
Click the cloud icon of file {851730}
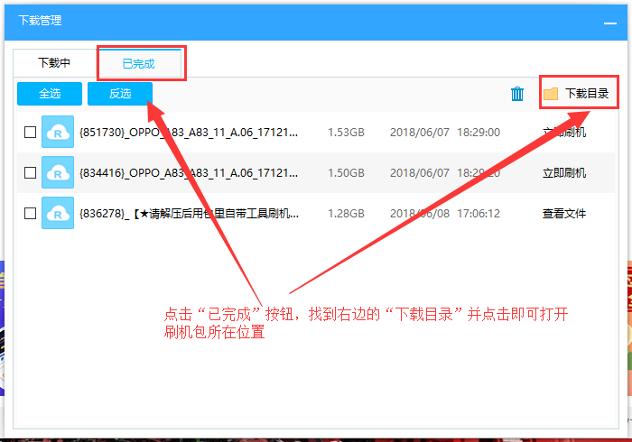click(x=58, y=133)
